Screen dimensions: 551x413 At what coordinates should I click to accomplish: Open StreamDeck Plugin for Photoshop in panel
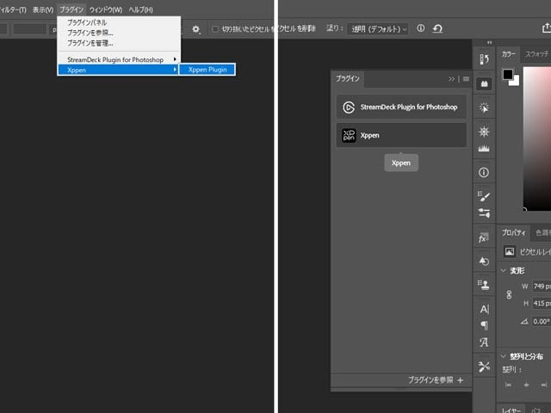click(x=401, y=107)
